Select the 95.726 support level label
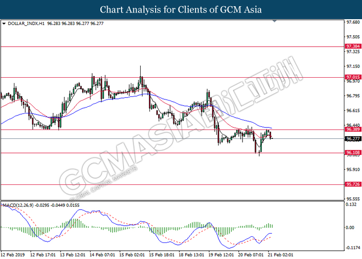This screenshot has width=362, height=259. click(353, 184)
